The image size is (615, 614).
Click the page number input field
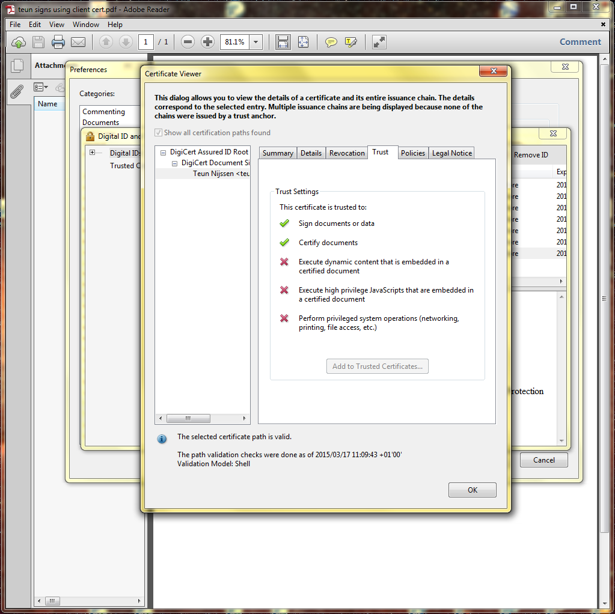[146, 42]
